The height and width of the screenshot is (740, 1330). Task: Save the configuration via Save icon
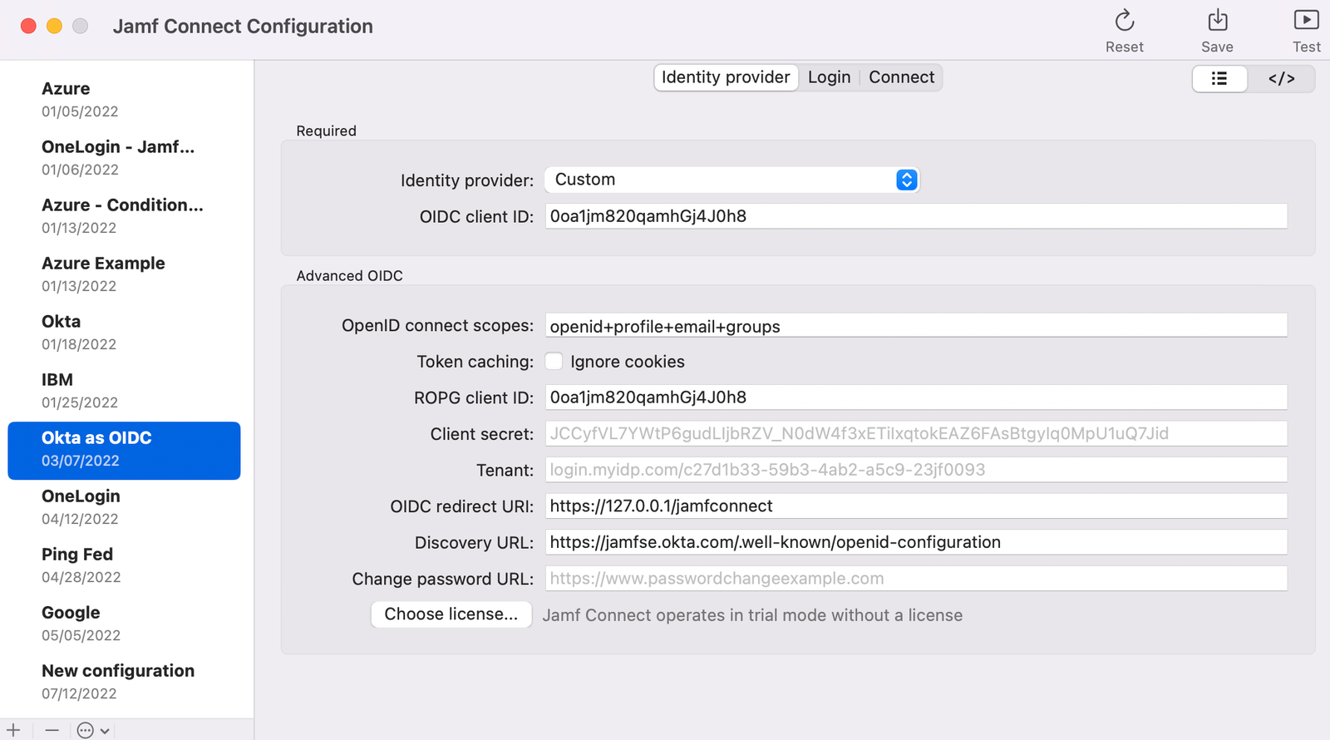[1217, 20]
